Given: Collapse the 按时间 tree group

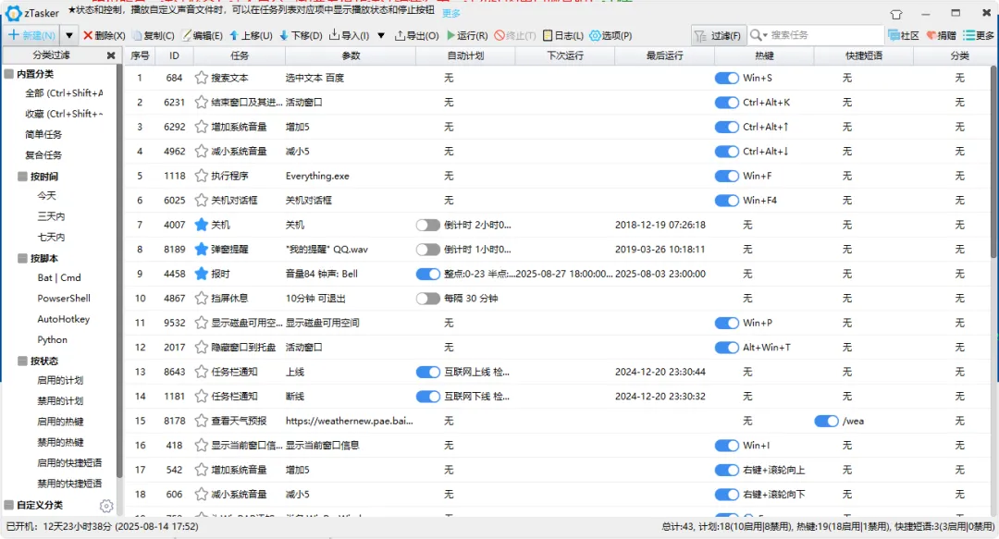Looking at the screenshot, I should coord(22,177).
